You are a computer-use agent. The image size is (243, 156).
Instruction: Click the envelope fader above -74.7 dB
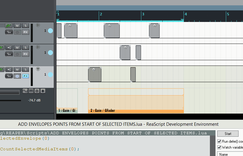(x=10, y=101)
